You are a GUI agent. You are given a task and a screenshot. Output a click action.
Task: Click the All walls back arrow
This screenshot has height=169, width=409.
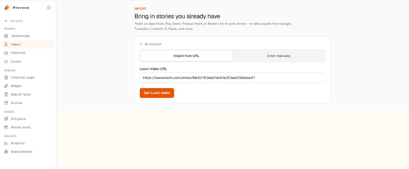[6, 21]
